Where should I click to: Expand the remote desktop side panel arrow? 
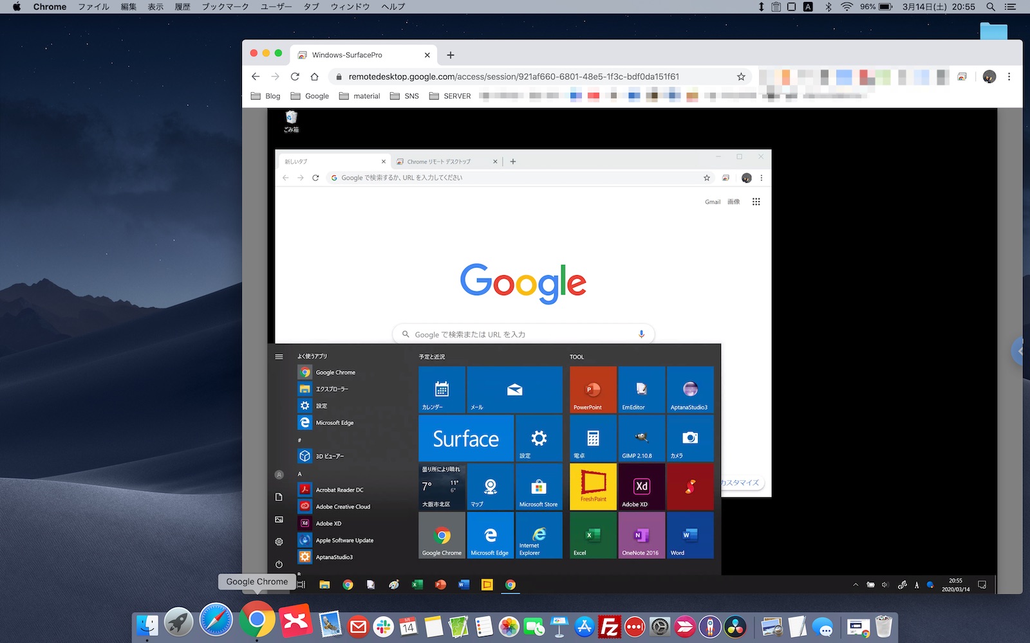(x=1018, y=351)
